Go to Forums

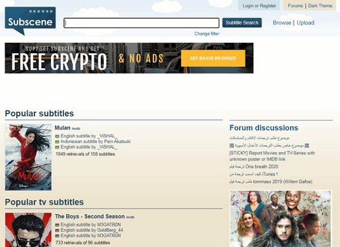pos(295,6)
